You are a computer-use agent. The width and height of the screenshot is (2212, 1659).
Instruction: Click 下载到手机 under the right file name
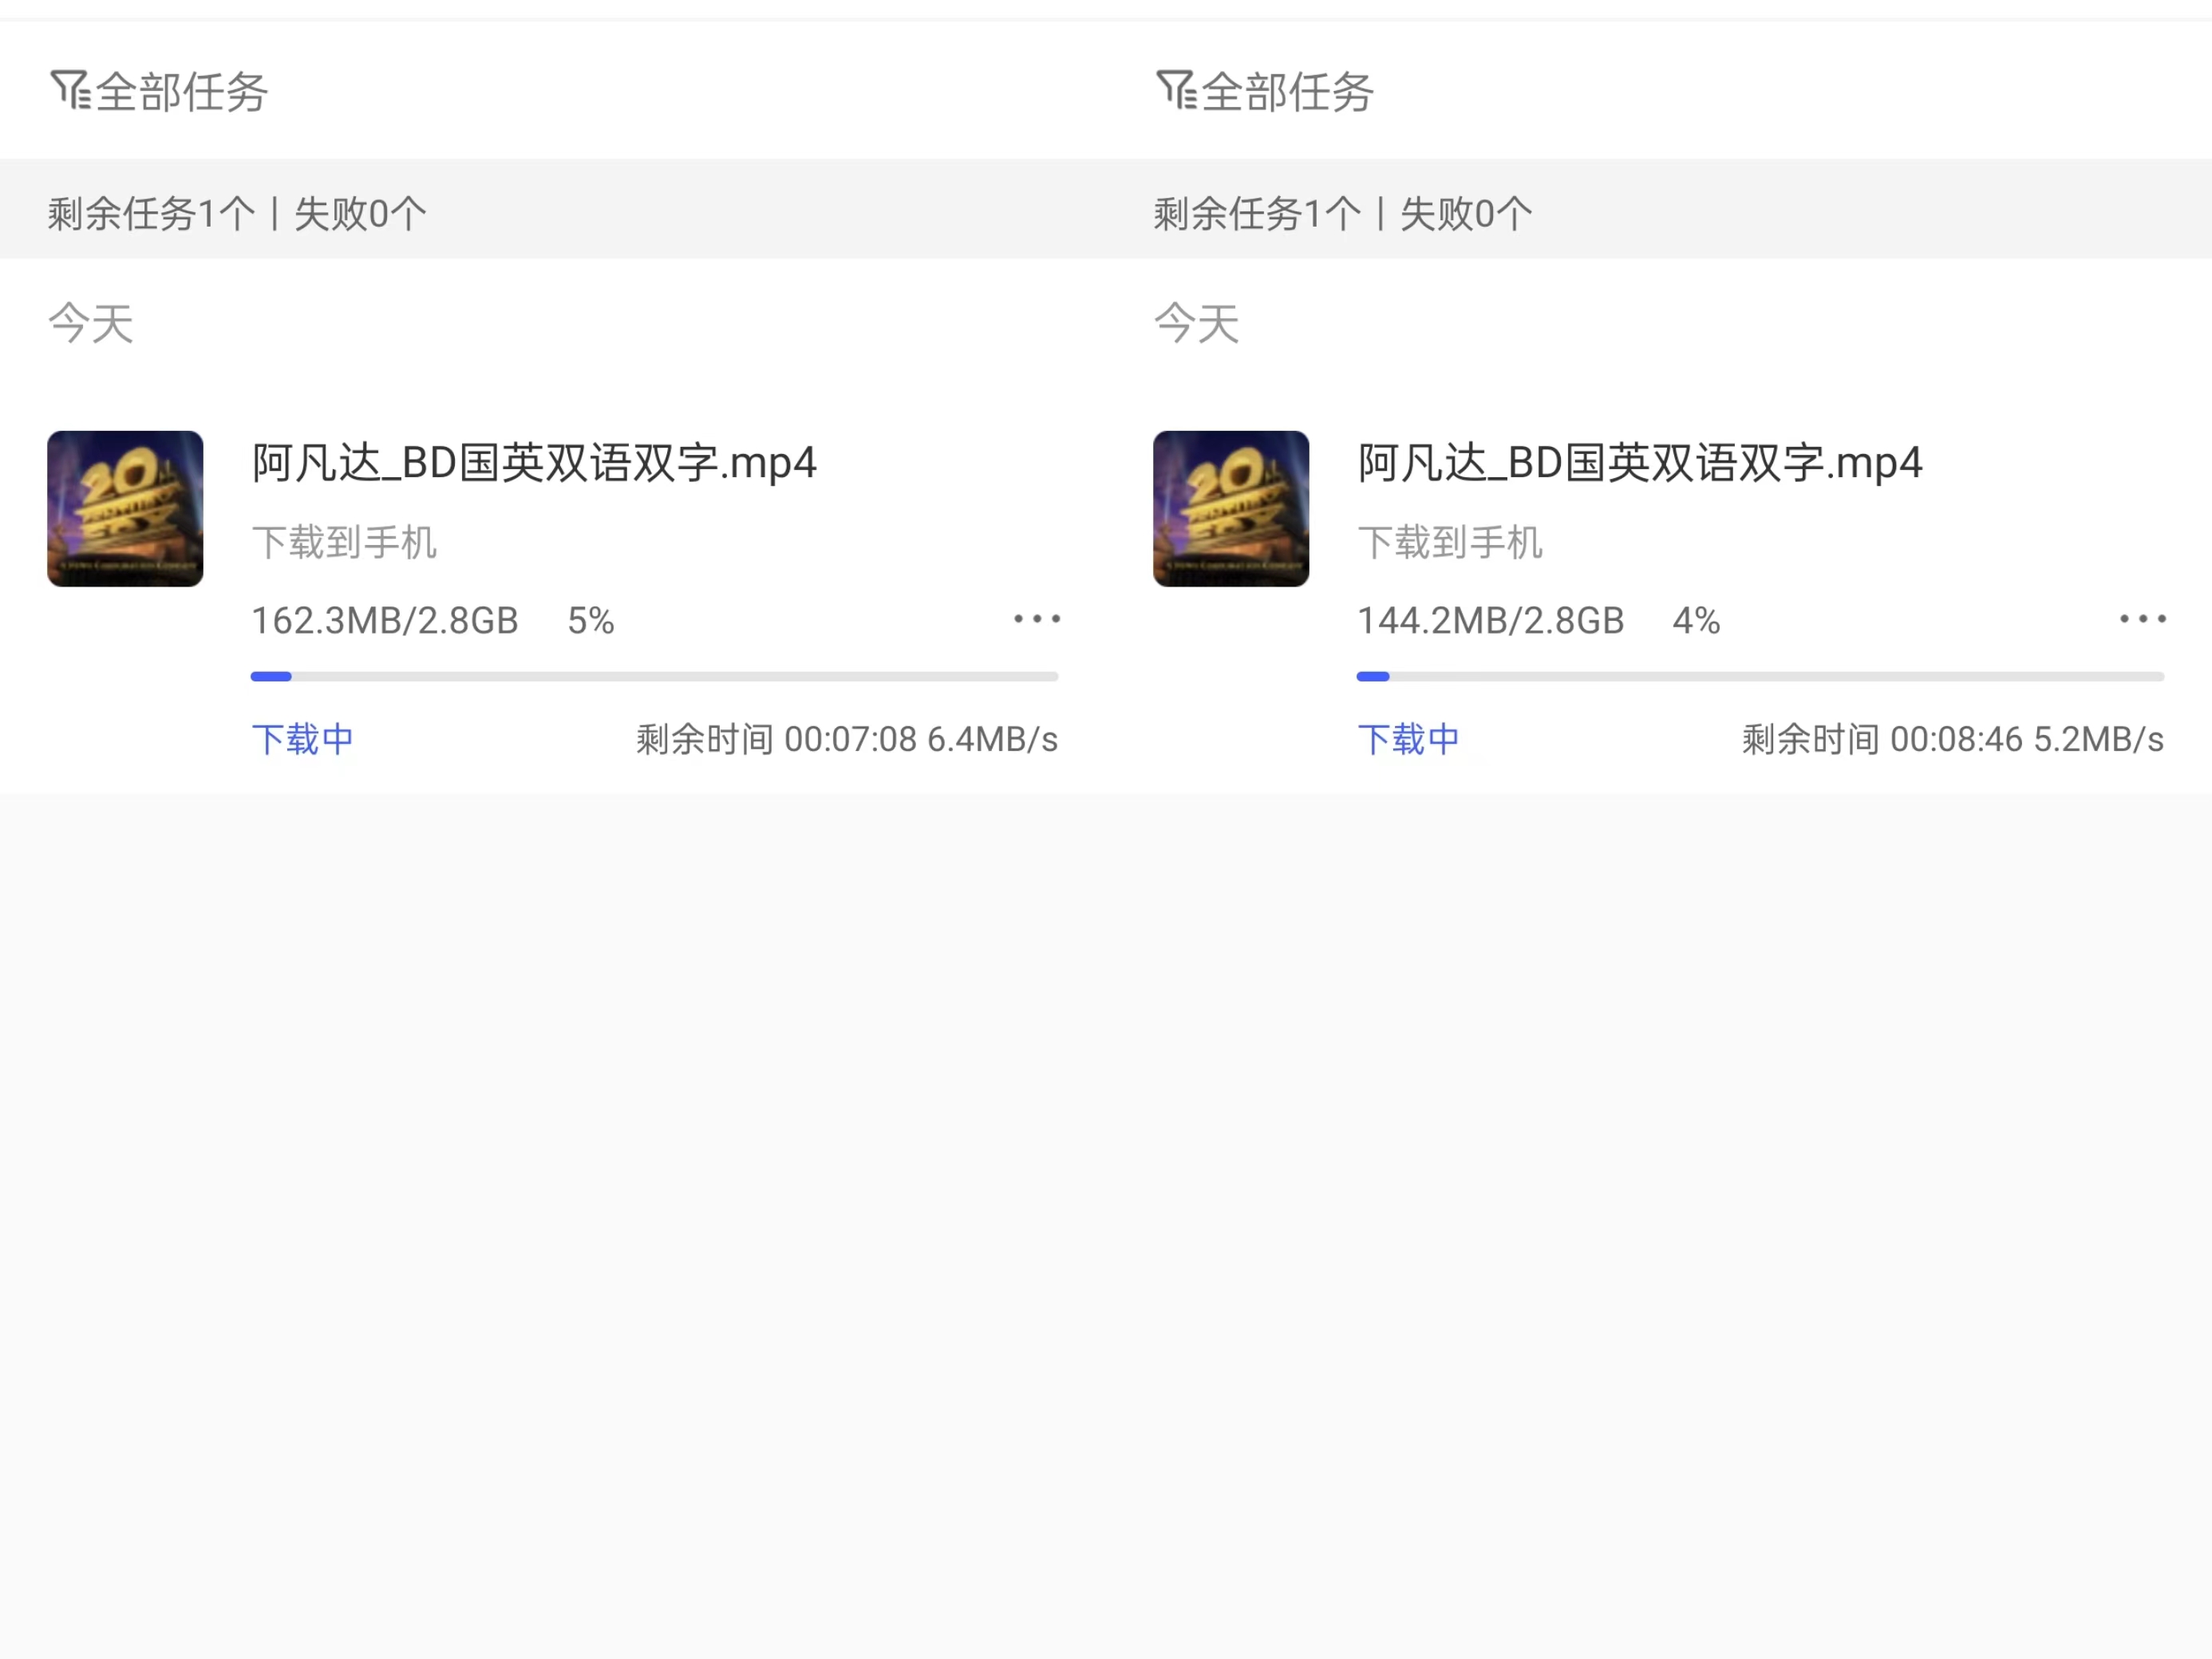[x=1451, y=543]
